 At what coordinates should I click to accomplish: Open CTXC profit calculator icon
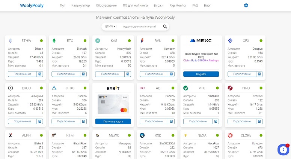[83, 121]
